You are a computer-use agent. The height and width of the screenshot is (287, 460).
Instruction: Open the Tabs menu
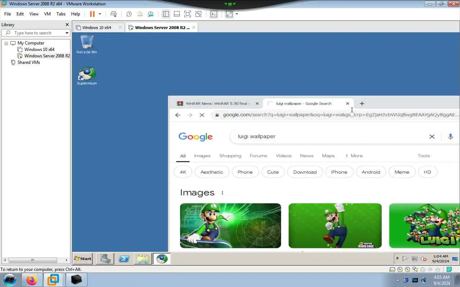pos(61,14)
